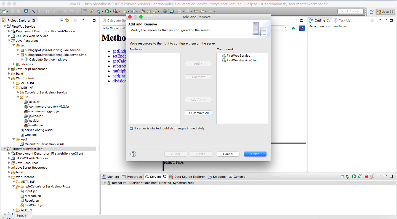Image resolution: width=397 pixels, height=219 pixels.
Task: Select TestClient.jsp in the project tree
Action: [32, 205]
